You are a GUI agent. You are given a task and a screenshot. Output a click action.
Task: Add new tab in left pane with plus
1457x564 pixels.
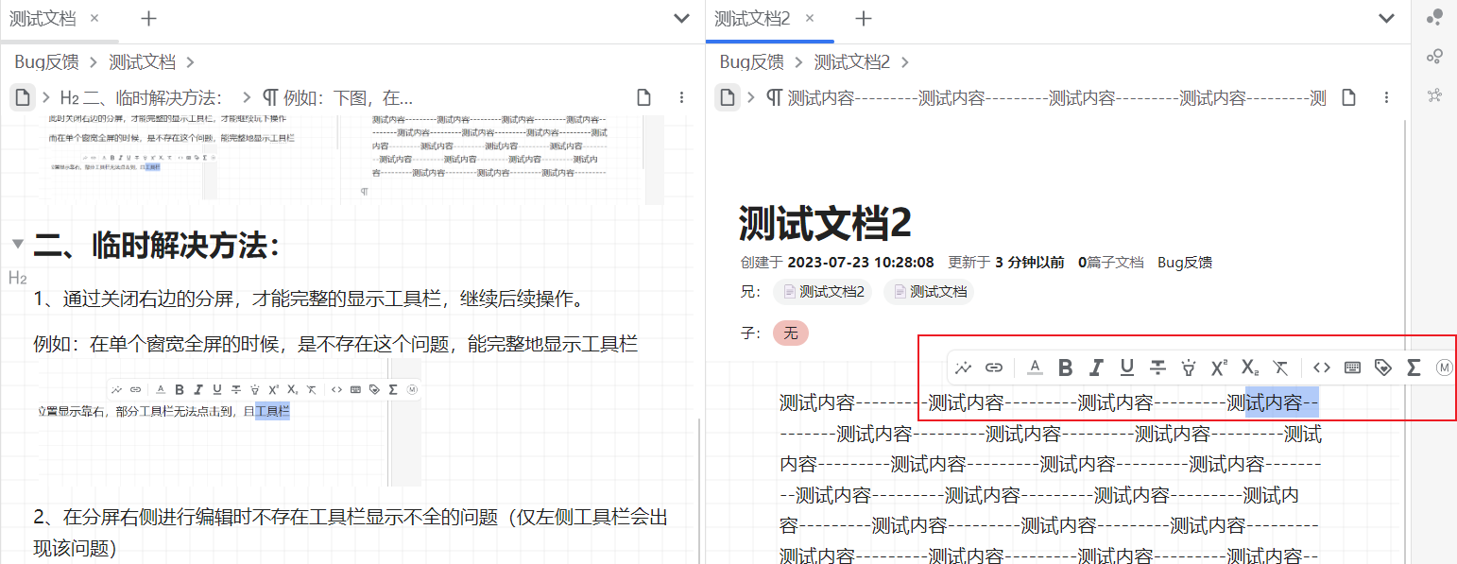(x=148, y=19)
